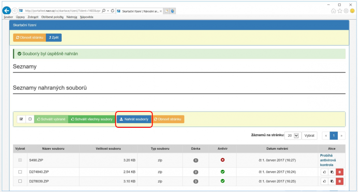358x192 pixels.
Task: Click the Schválit všechny soubory button
Action: point(91,119)
